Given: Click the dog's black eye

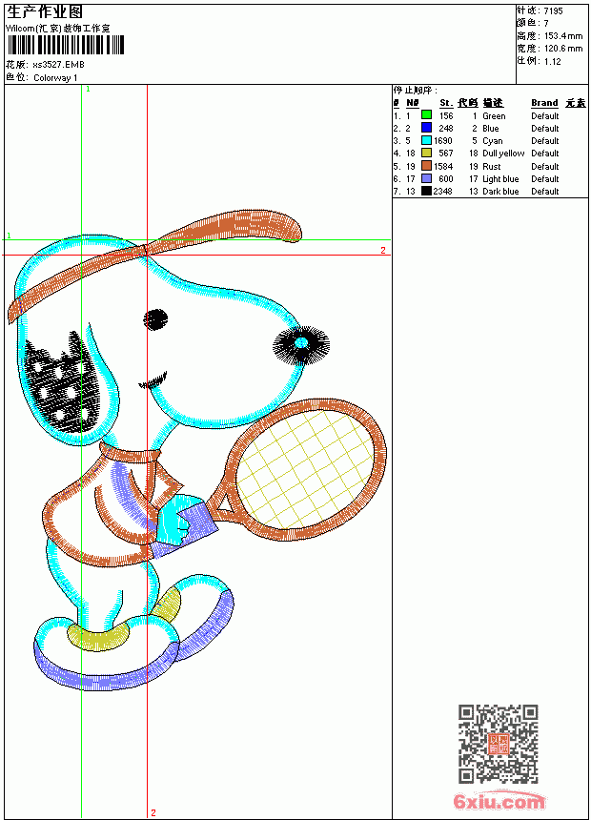Looking at the screenshot, I should 156,319.
